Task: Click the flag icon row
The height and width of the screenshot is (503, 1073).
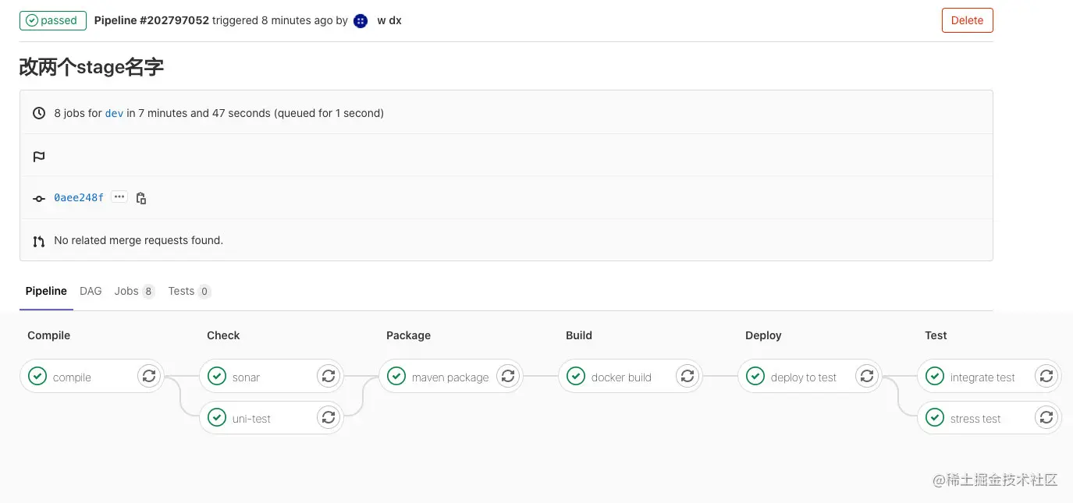Action: 39,156
